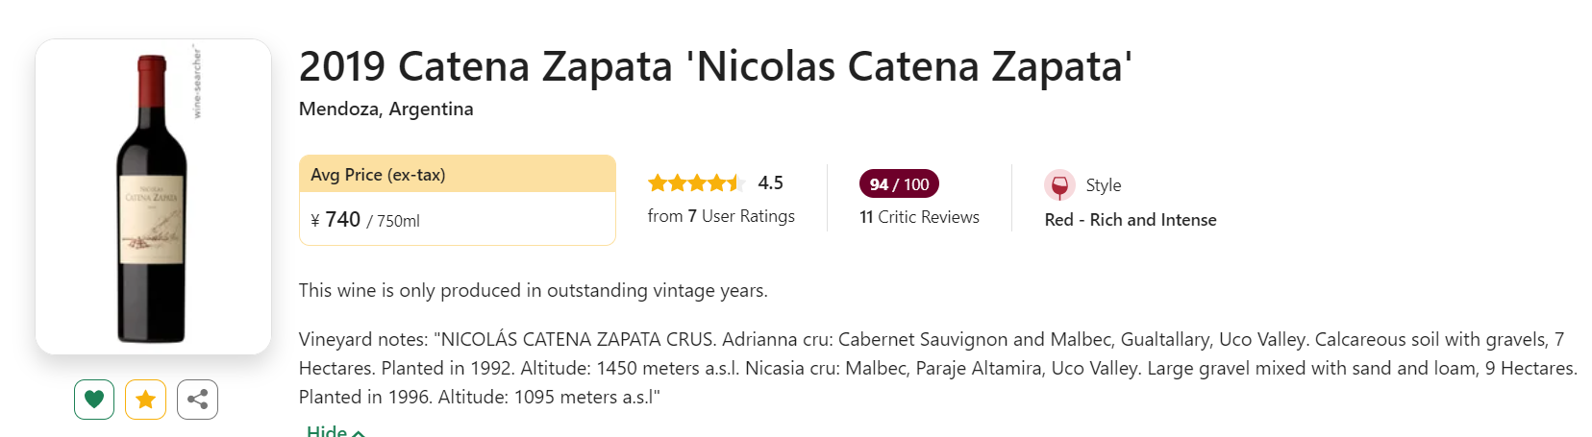The image size is (1592, 437).
Task: Click the ¥ 740 price value
Action: click(336, 220)
